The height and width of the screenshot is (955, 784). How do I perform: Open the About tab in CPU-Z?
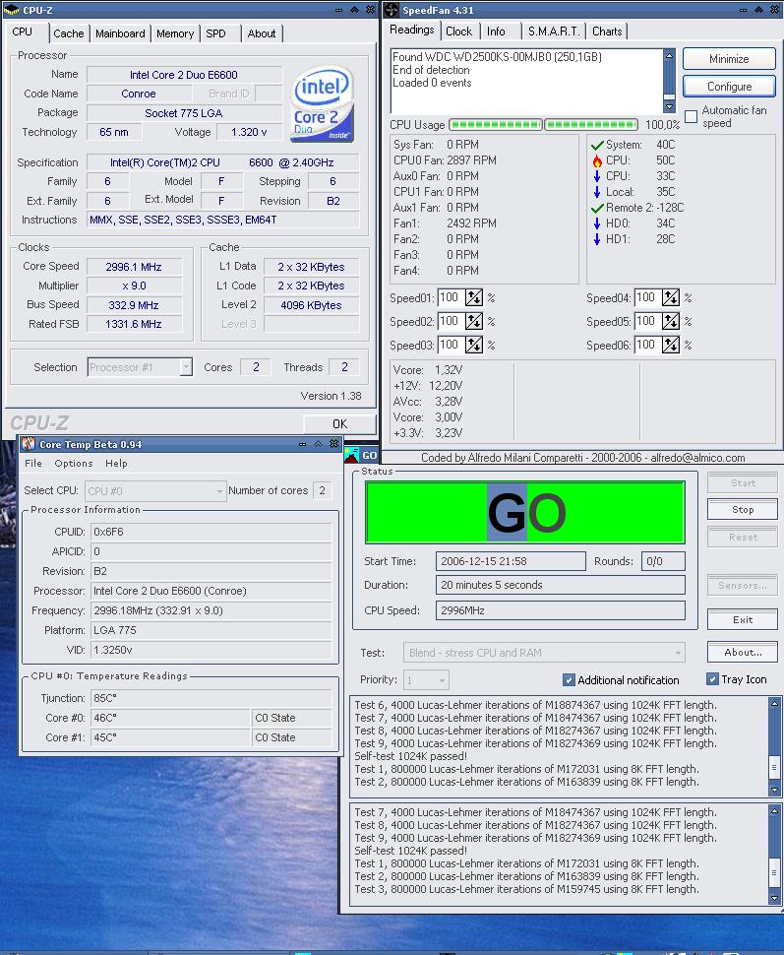pyautogui.click(x=262, y=33)
